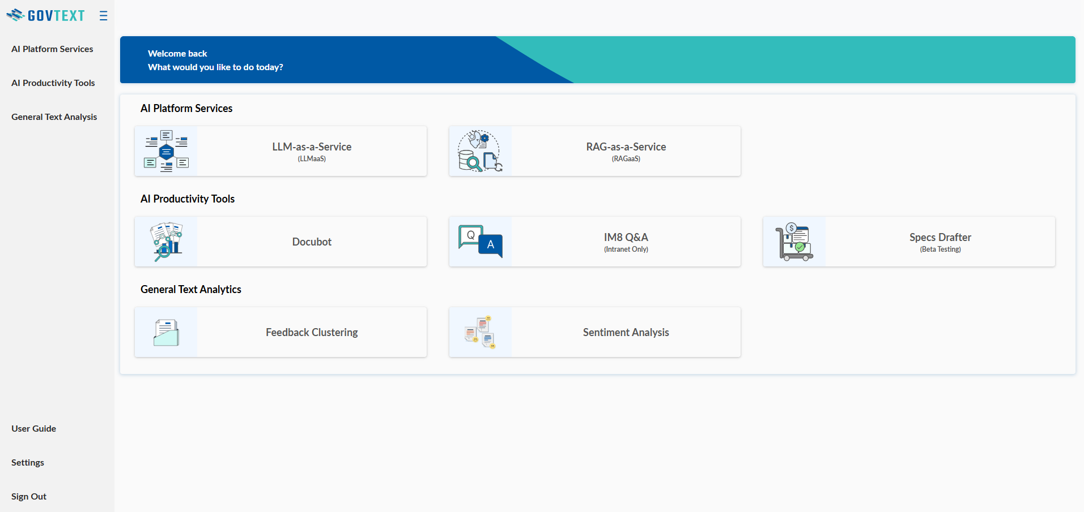Select the Sentiment Analysis card title

tap(626, 333)
